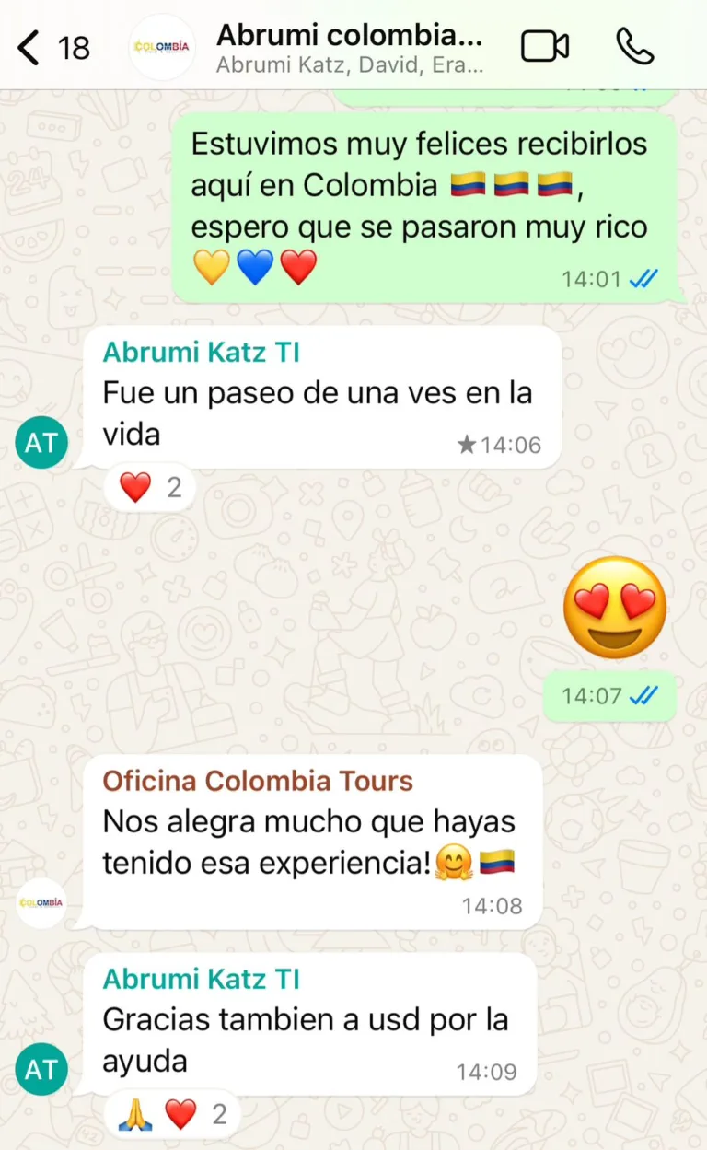Tap the AT avatar beside 14:09 message
This screenshot has width=707, height=1150.
41,1069
